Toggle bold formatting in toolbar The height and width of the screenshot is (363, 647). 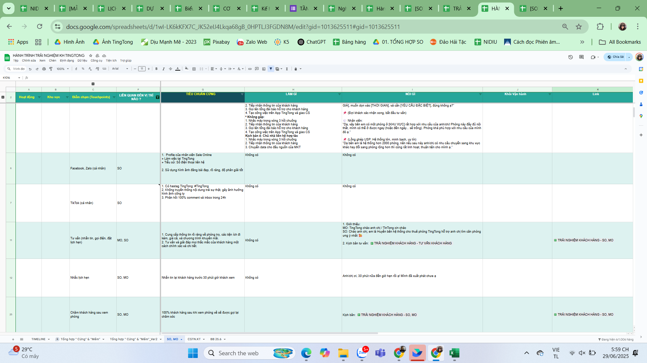(x=156, y=69)
